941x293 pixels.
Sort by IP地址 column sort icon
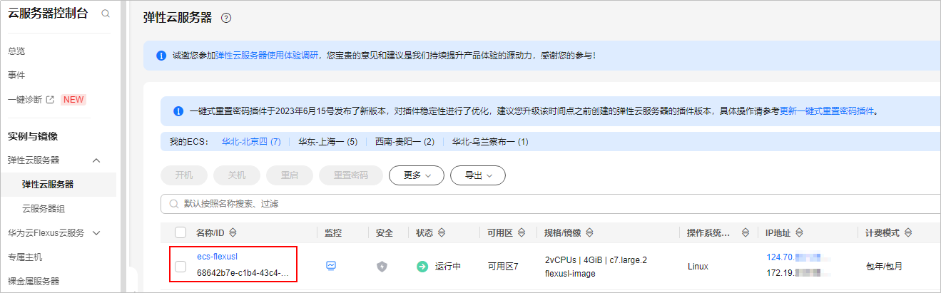pyautogui.click(x=799, y=232)
